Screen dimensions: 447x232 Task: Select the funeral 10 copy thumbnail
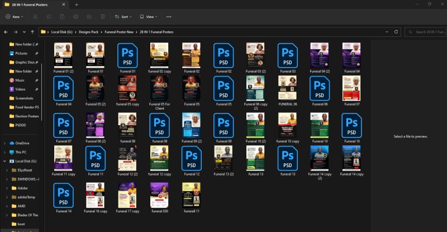click(288, 126)
